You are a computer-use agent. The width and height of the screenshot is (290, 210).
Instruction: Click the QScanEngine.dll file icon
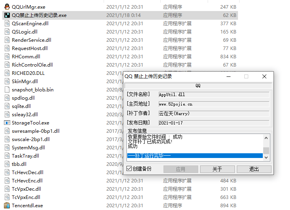[x=7, y=23]
